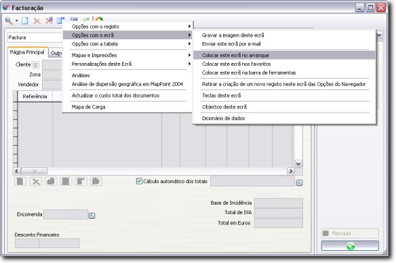Choose Actualizar o custo total dos documentos

click(127, 96)
